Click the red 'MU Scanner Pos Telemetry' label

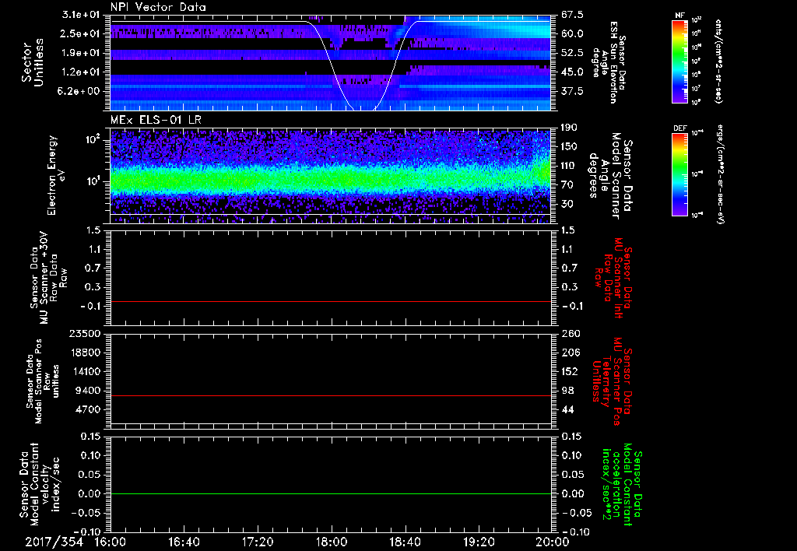613,381
